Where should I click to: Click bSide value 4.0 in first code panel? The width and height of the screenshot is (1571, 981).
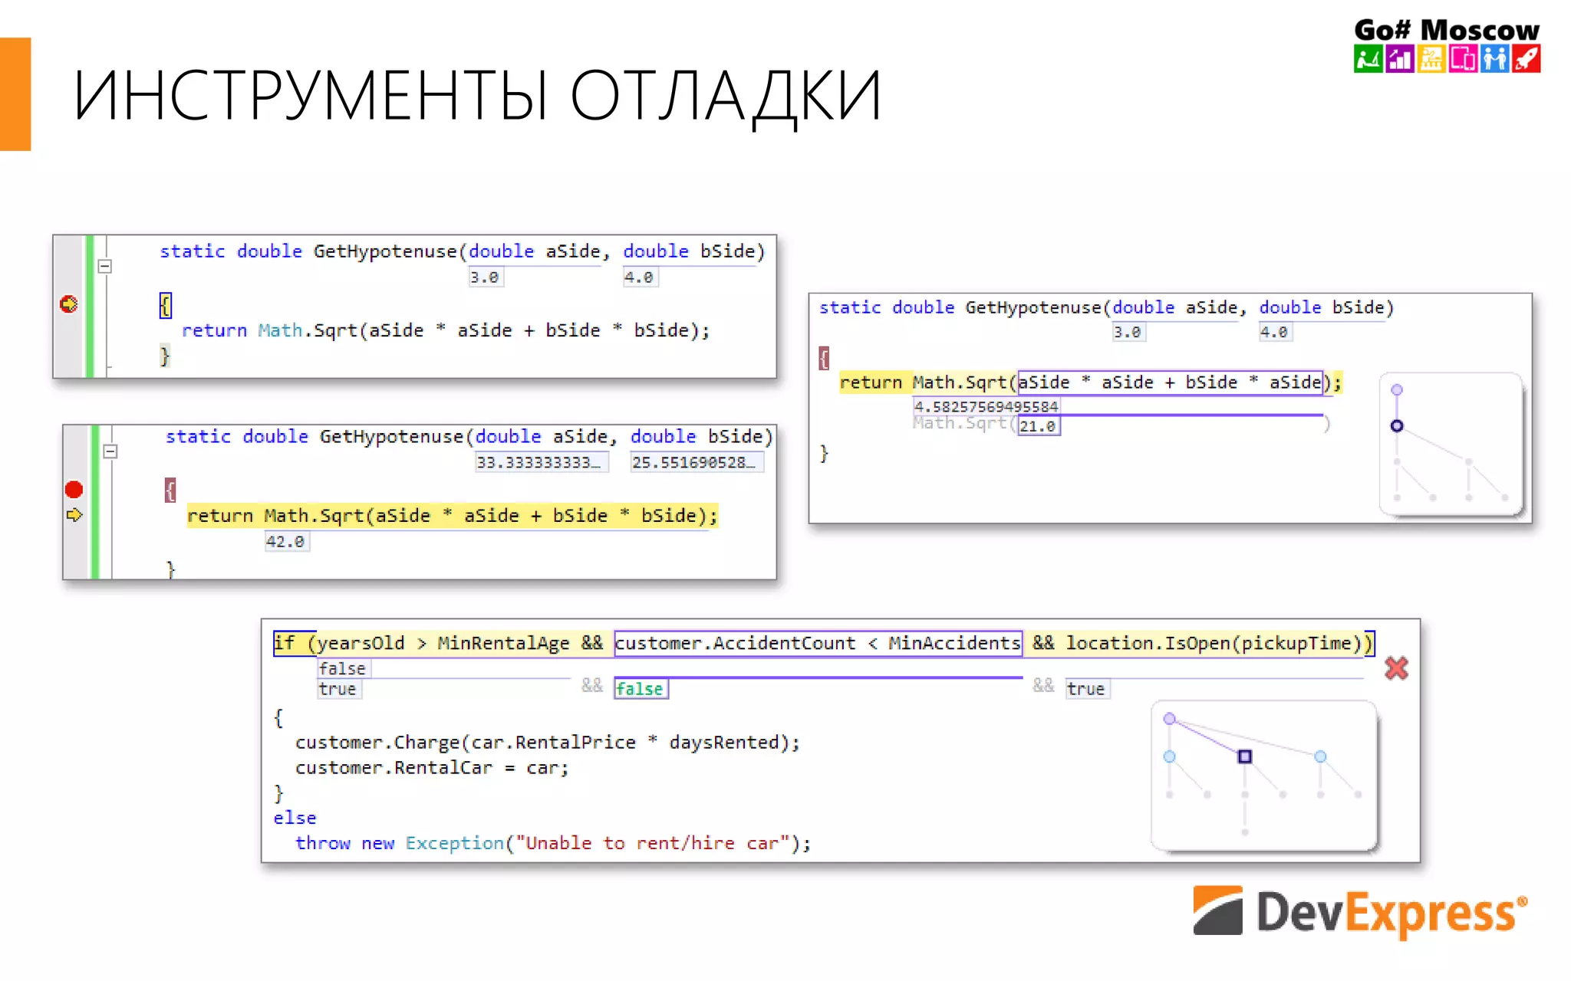click(x=639, y=277)
